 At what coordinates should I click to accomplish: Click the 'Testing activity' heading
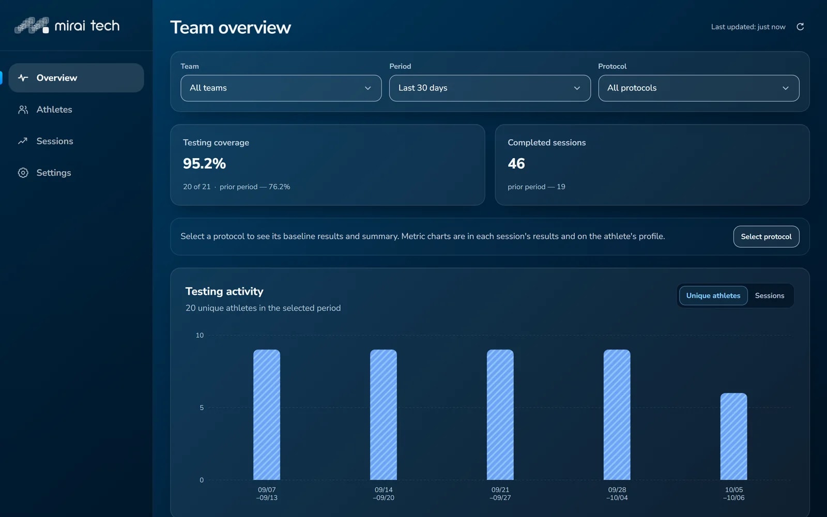click(224, 292)
